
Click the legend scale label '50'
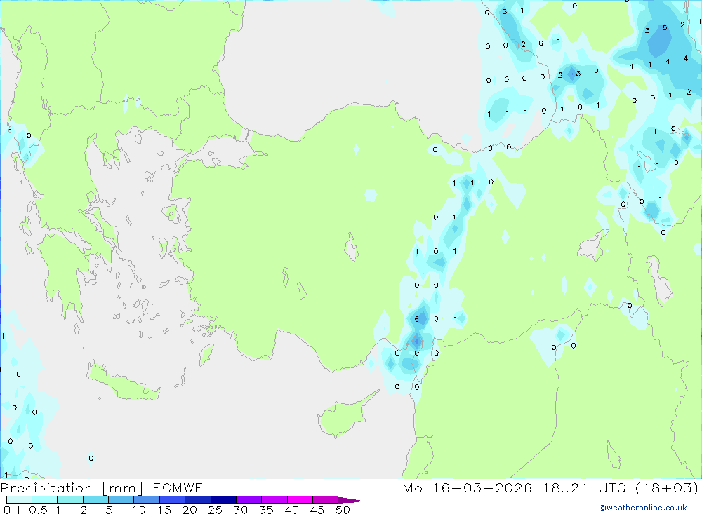pos(343,510)
